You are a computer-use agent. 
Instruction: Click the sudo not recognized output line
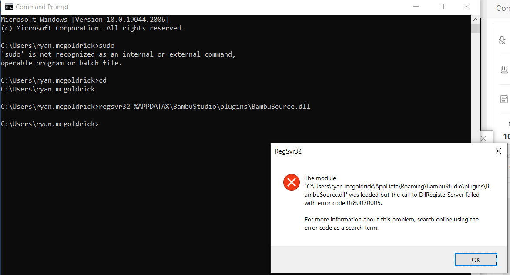coord(117,54)
